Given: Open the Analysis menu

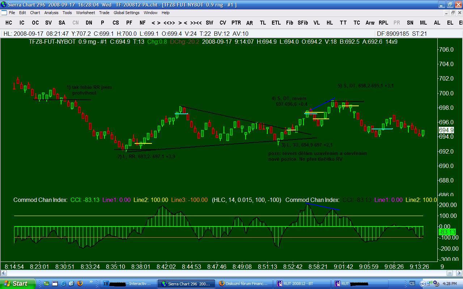Looking at the screenshot, I should [51, 13].
